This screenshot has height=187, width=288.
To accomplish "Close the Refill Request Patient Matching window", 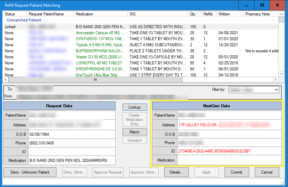I will pyautogui.click(x=277, y=5).
